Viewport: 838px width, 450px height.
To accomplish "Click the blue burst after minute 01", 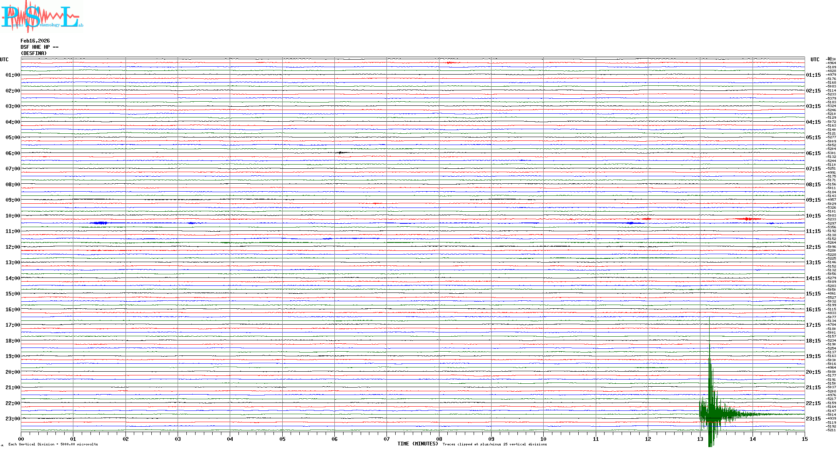I will click(100, 223).
